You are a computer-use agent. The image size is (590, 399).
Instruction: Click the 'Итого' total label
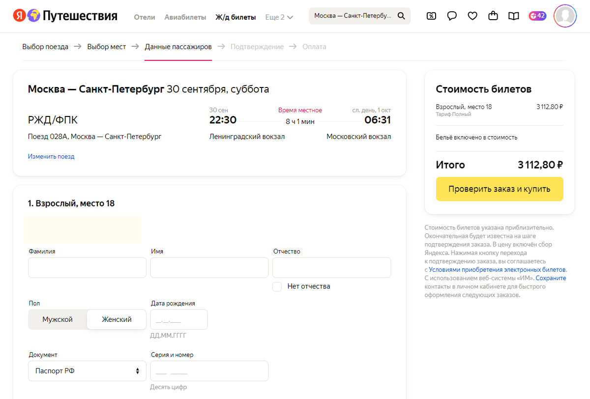click(450, 165)
